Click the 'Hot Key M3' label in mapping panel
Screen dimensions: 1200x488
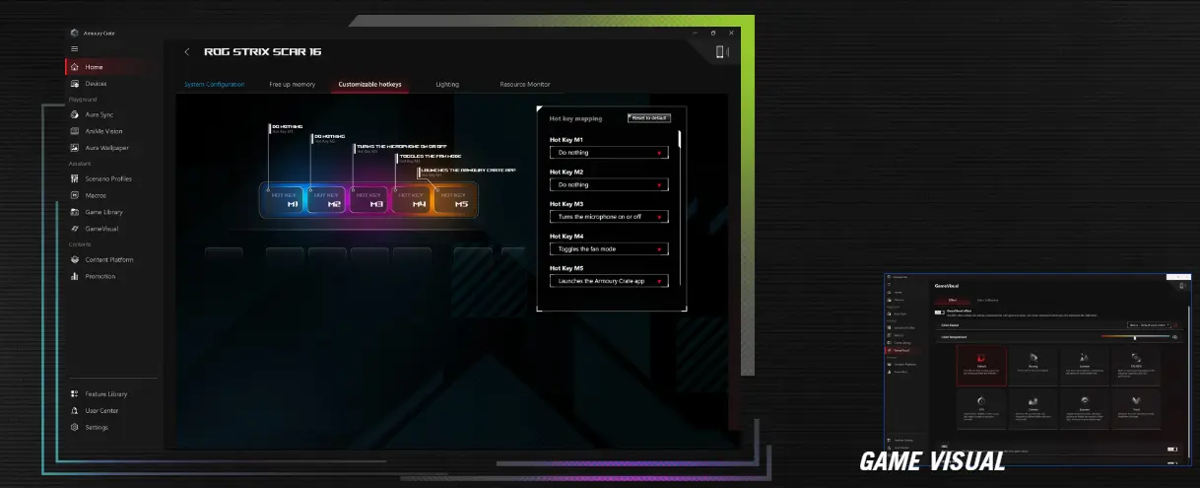[567, 204]
